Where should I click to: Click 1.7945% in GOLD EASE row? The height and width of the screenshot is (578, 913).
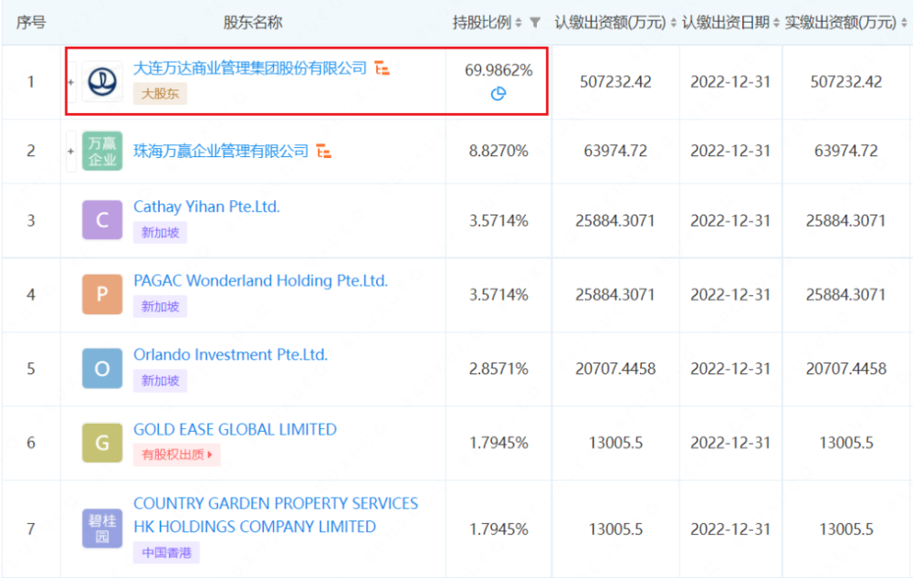point(498,443)
